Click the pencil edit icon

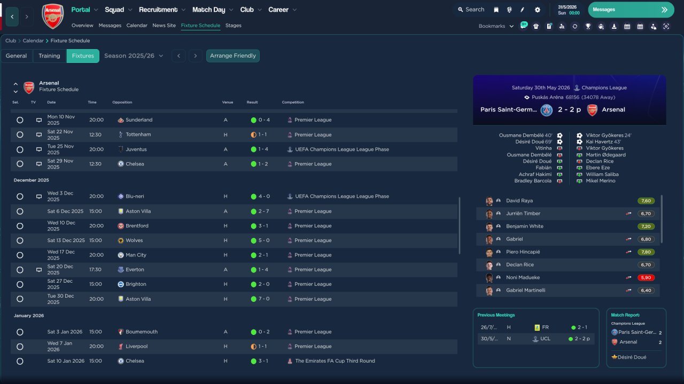point(523,10)
